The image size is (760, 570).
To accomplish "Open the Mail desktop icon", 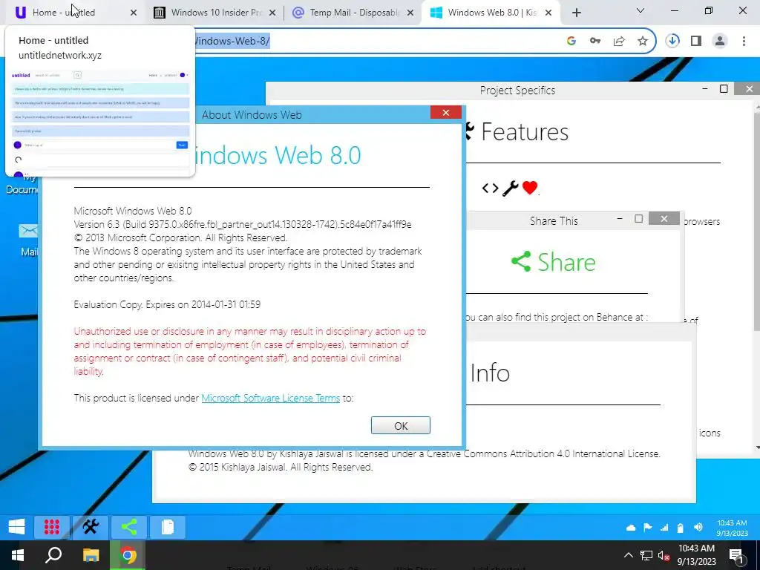I will pyautogui.click(x=29, y=240).
